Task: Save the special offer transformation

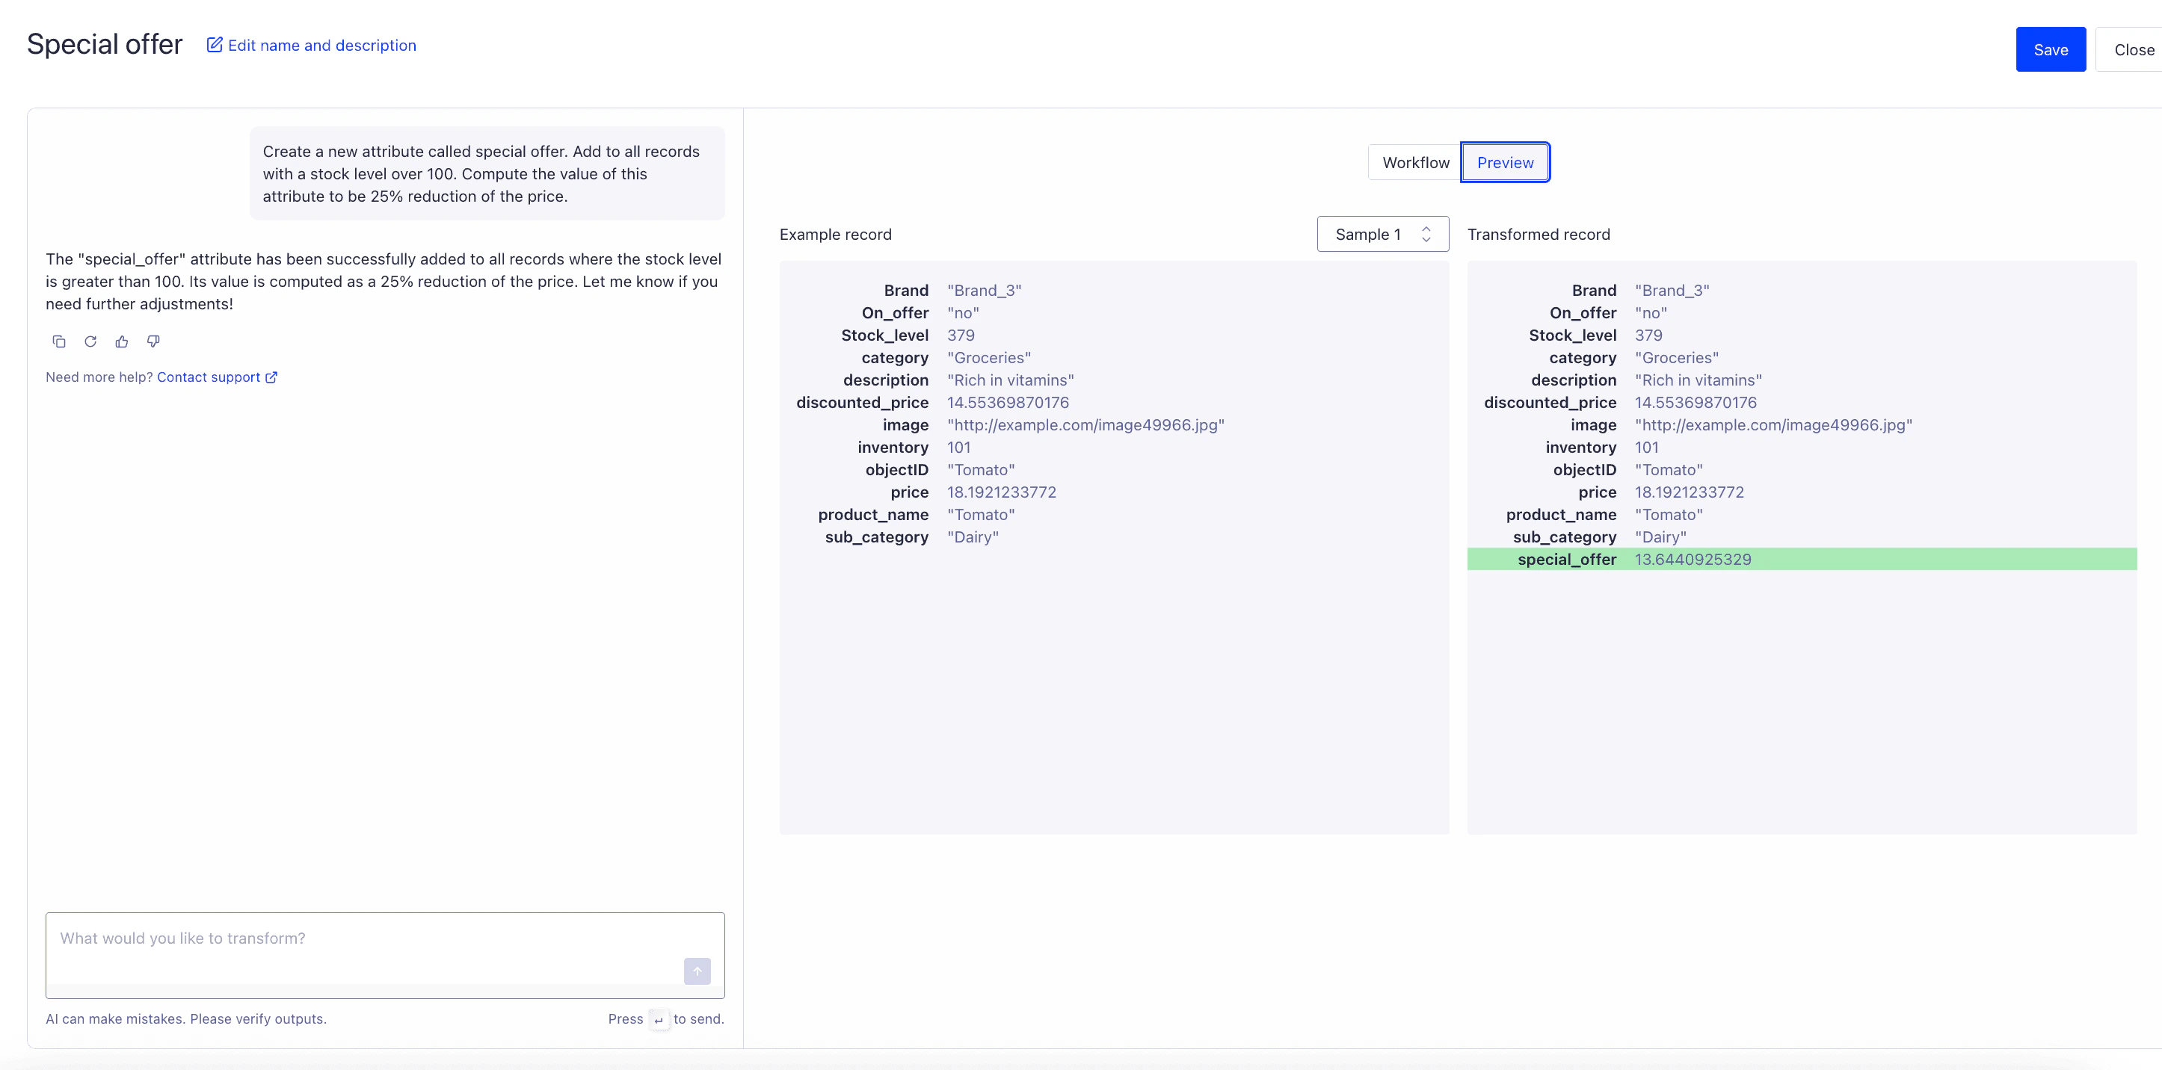Action: [2051, 49]
